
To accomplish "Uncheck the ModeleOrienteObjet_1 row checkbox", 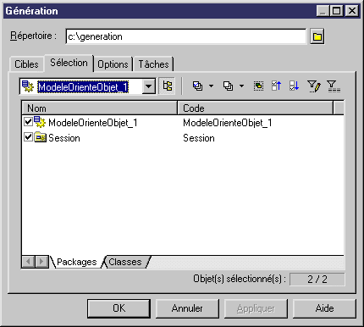I will 28,122.
